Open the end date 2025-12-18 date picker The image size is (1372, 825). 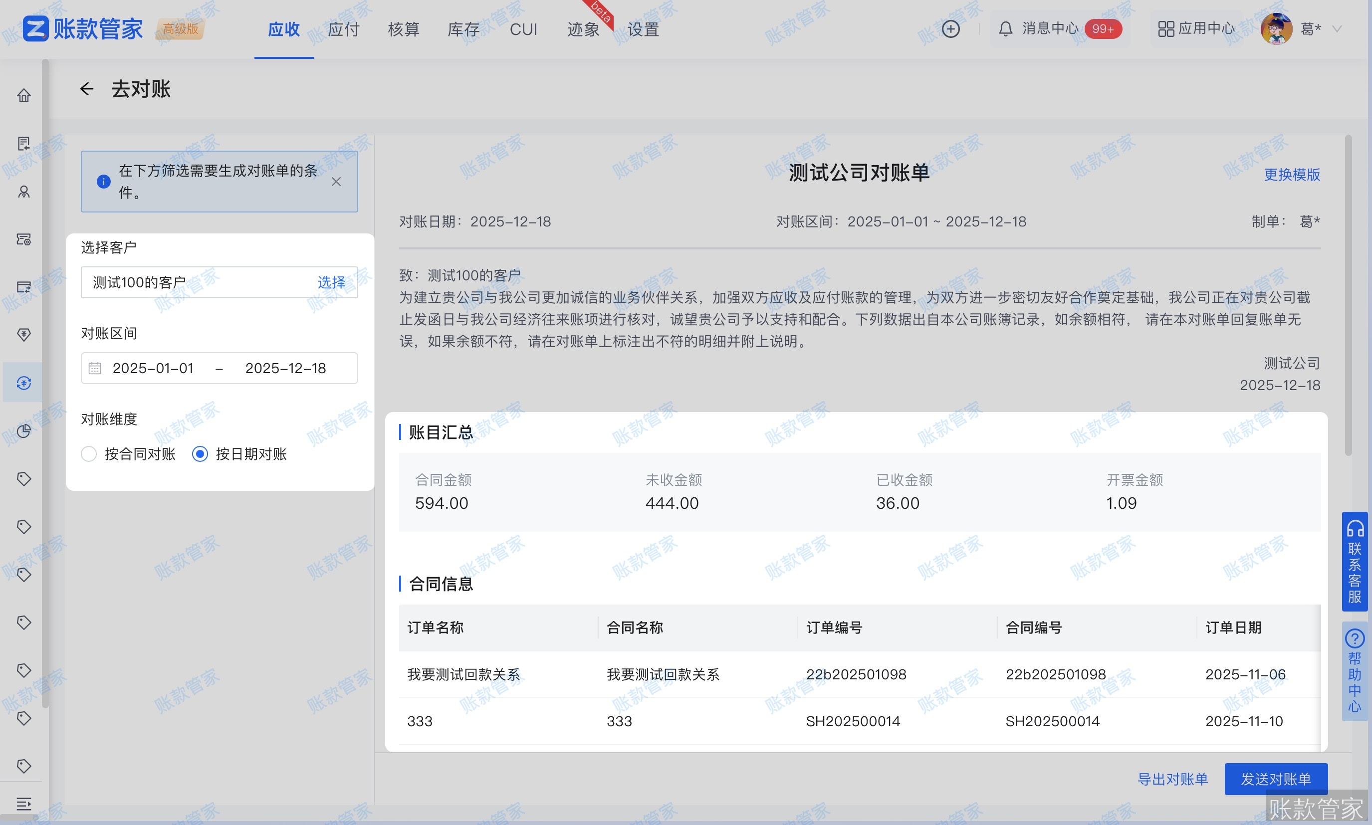click(x=286, y=368)
